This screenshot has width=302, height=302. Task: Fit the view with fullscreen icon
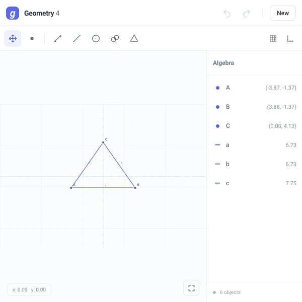(191, 288)
